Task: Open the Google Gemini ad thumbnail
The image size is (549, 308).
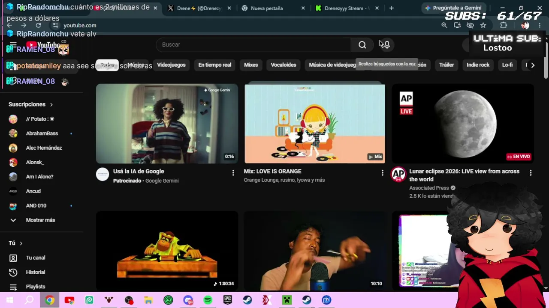Action: pyautogui.click(x=167, y=124)
